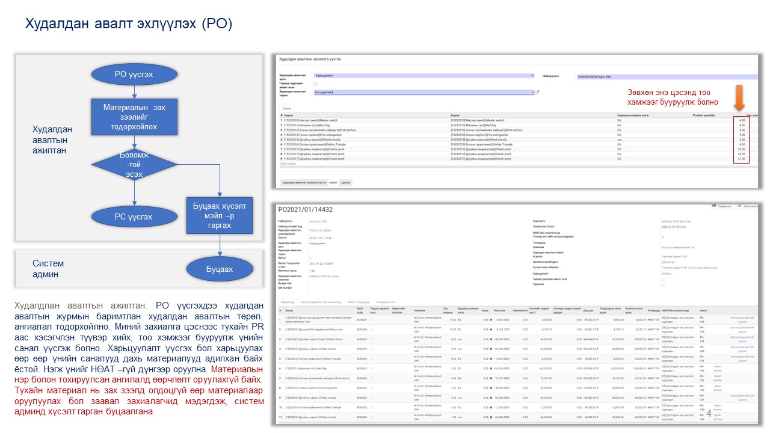Click the slide title 'Худалдан авалт эхлүүлэх (РО)'
Screen dimensions: 770x433
tap(128, 24)
